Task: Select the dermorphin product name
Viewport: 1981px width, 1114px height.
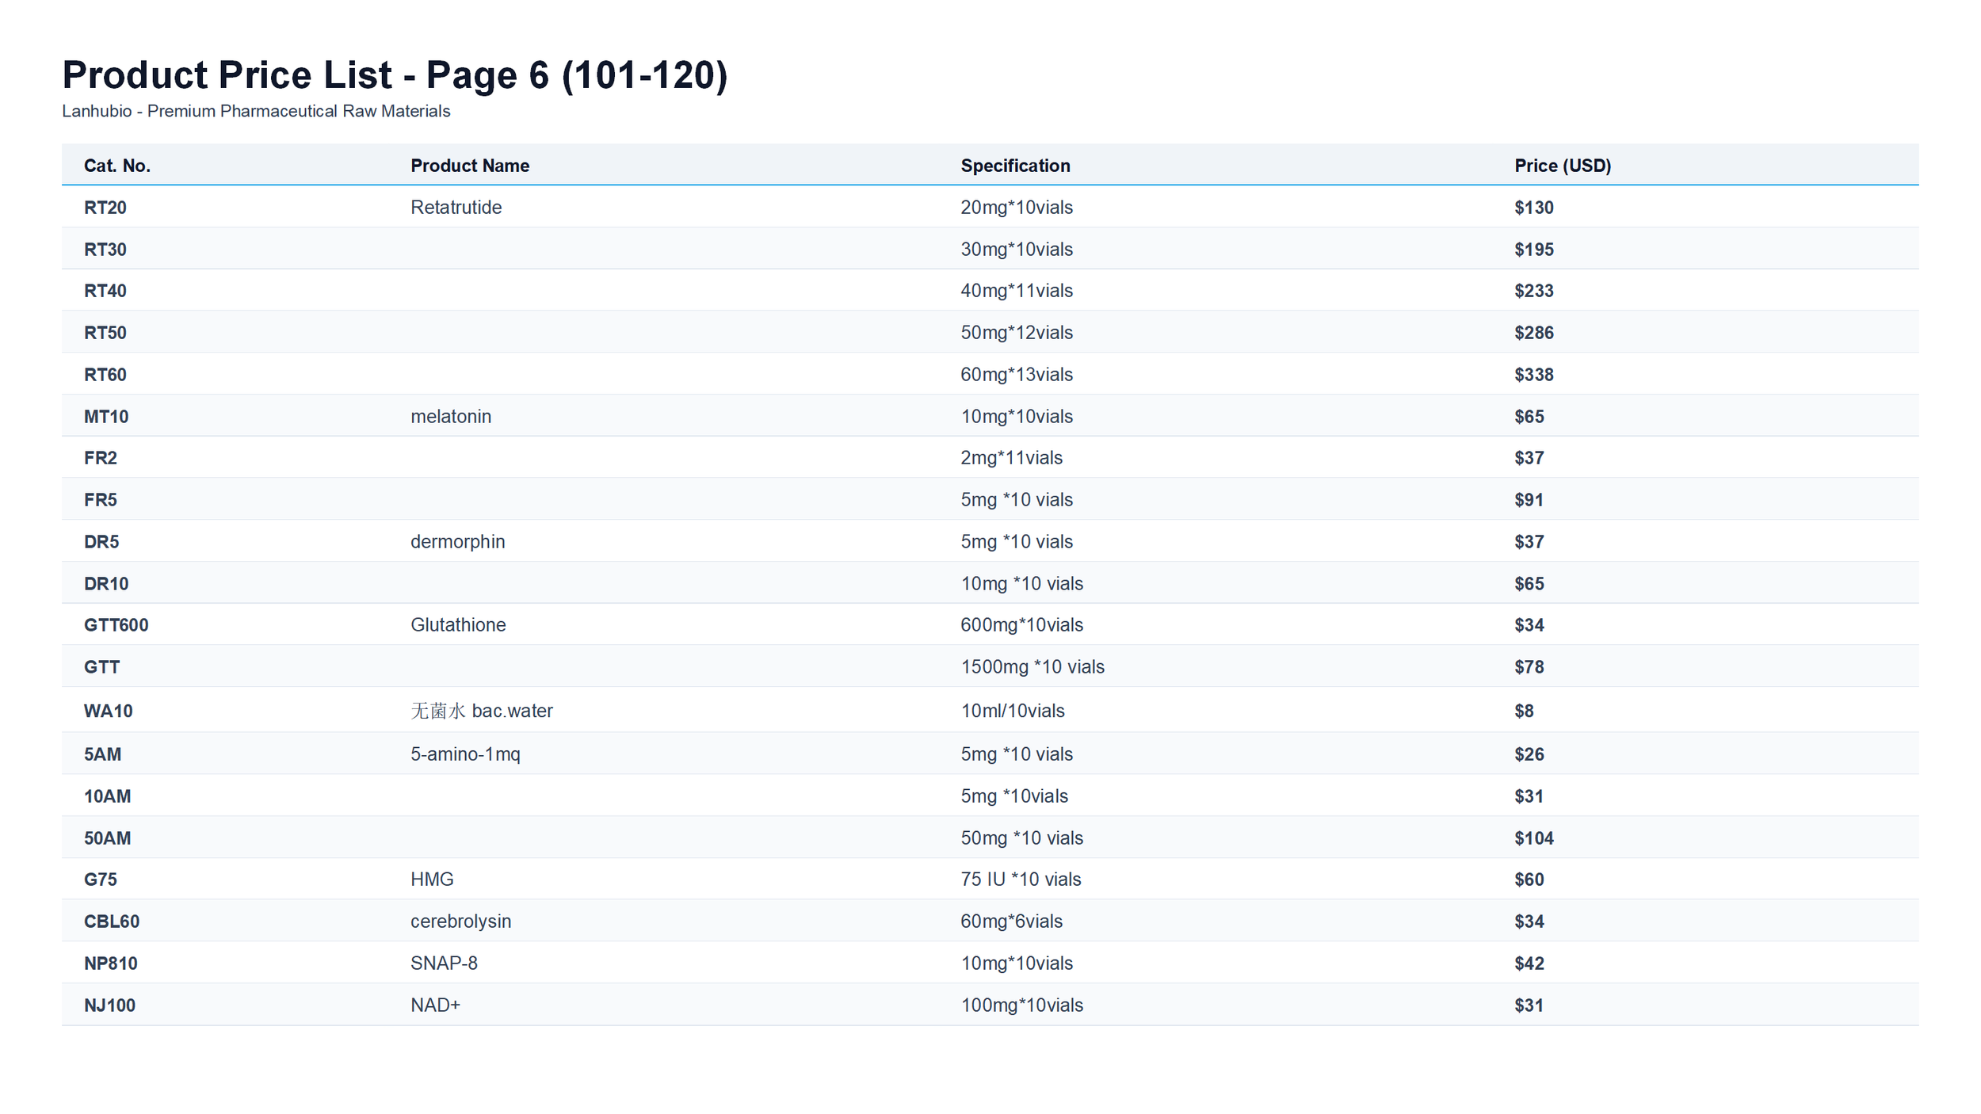Action: [x=457, y=542]
